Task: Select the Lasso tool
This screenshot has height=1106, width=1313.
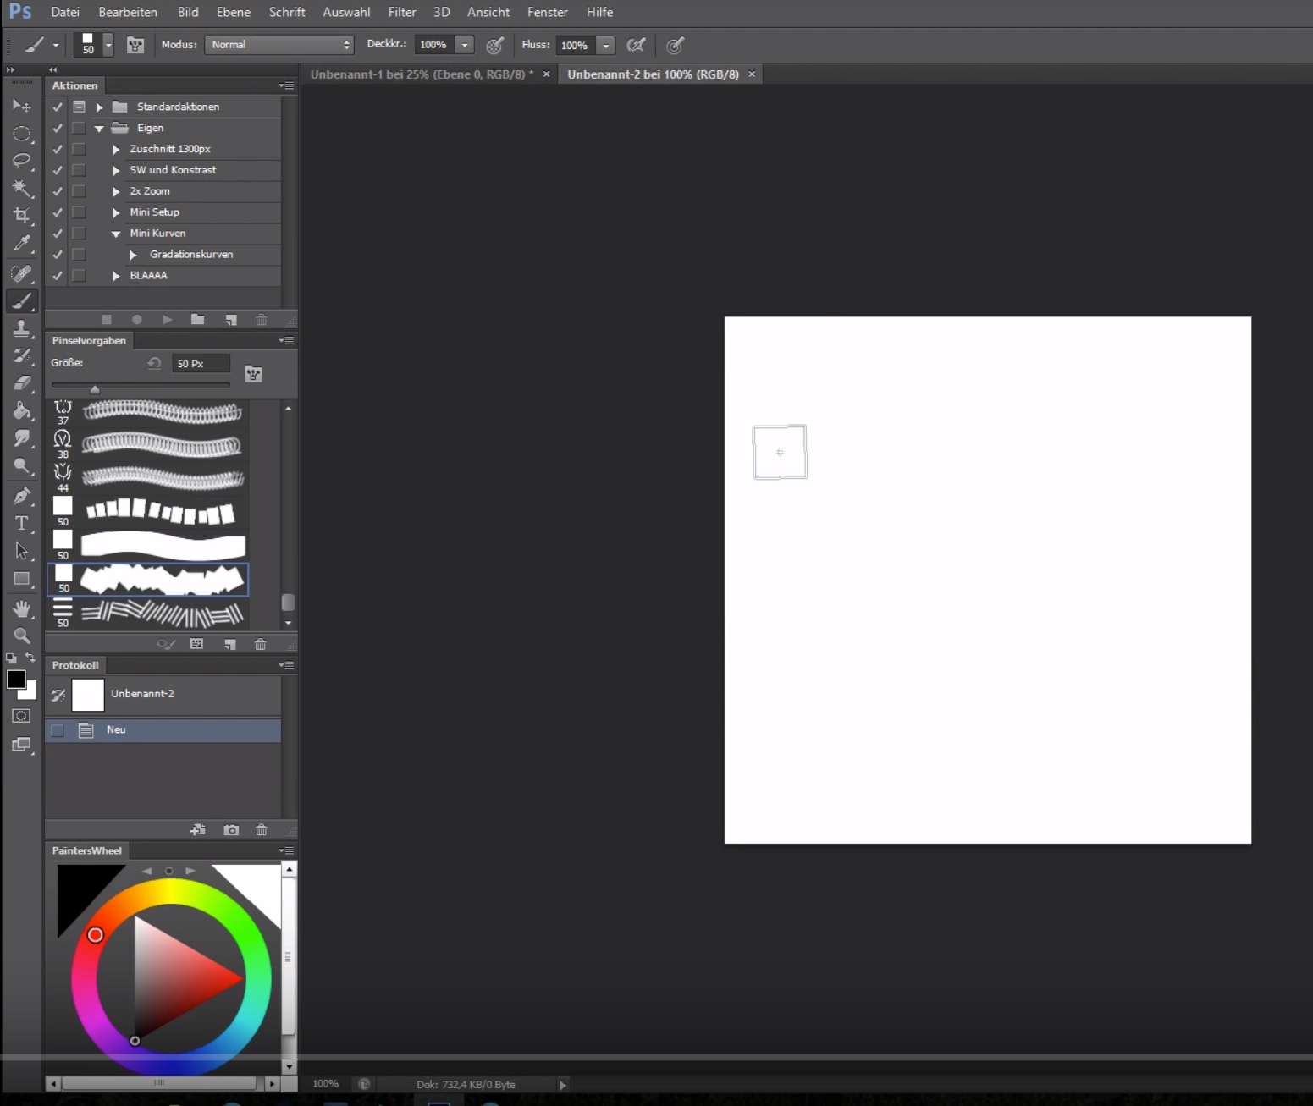Action: (21, 160)
